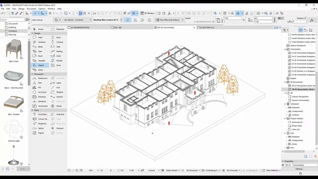
Task: Collapse the Schedules tree node
Action: pos(285,104)
